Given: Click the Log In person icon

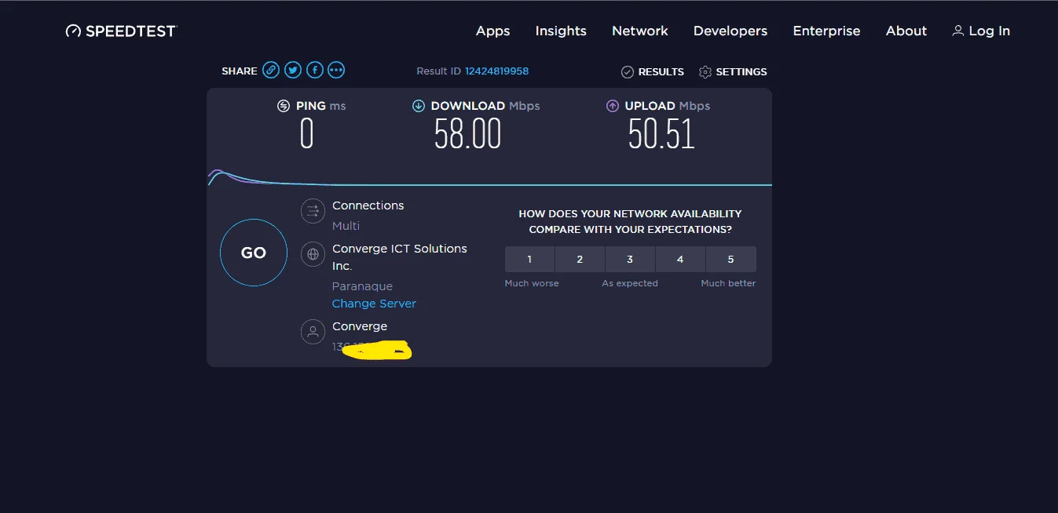Looking at the screenshot, I should (x=957, y=31).
